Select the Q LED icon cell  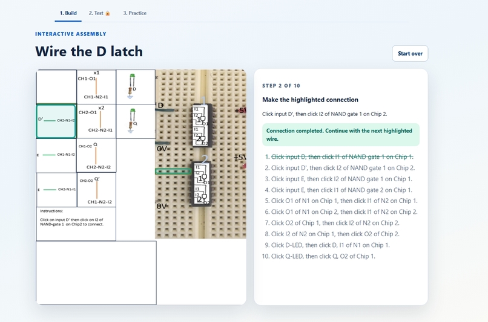pyautogui.click(x=136, y=121)
